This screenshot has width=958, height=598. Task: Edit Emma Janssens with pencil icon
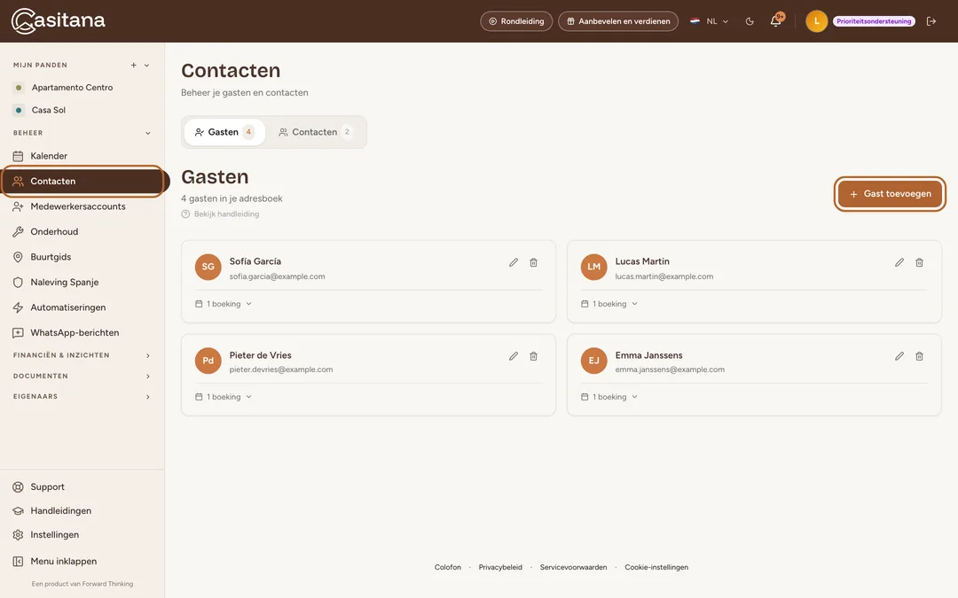tap(899, 356)
